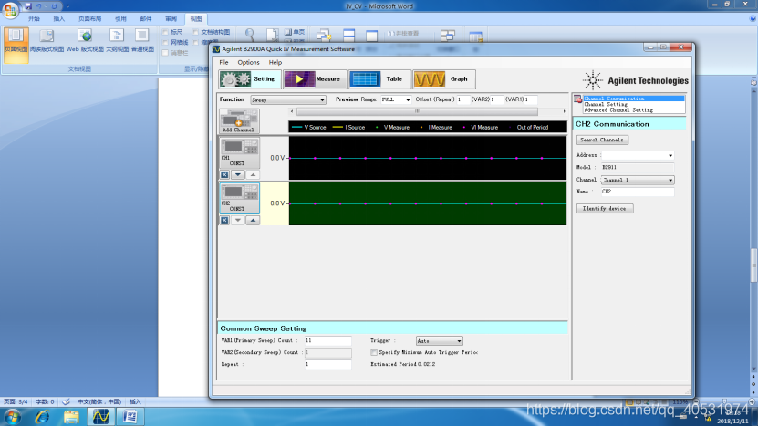758x427 pixels.
Task: Open the 邮件 ribbon tab in Word
Action: (146, 19)
